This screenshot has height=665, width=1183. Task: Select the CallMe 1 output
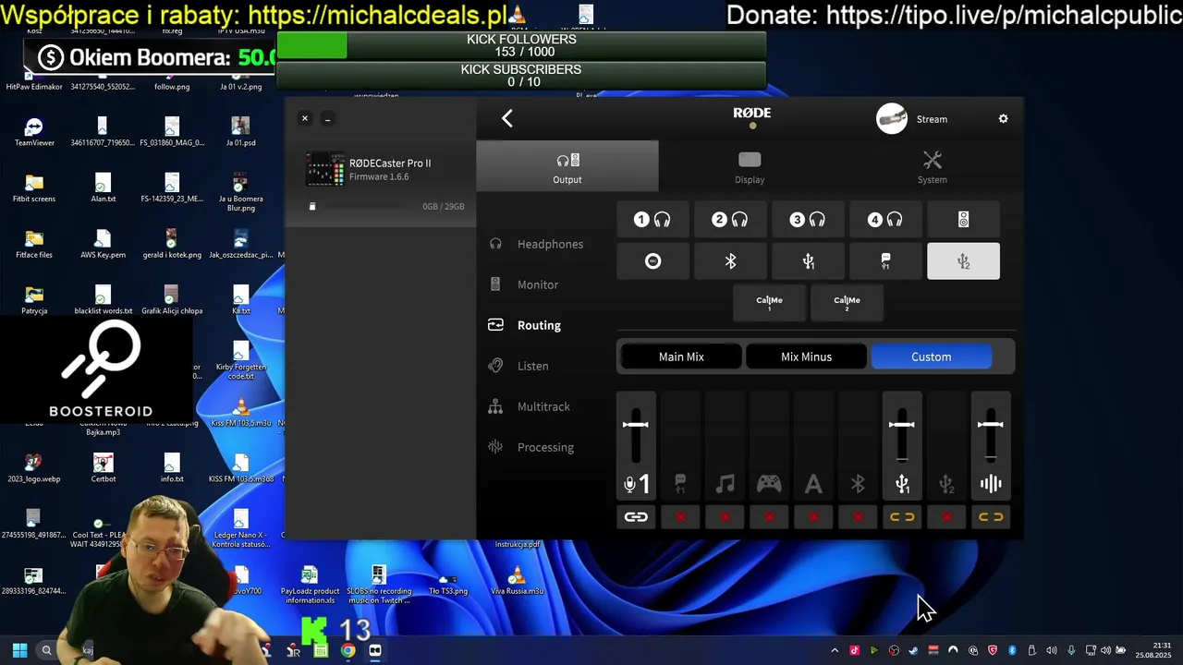pyautogui.click(x=769, y=303)
